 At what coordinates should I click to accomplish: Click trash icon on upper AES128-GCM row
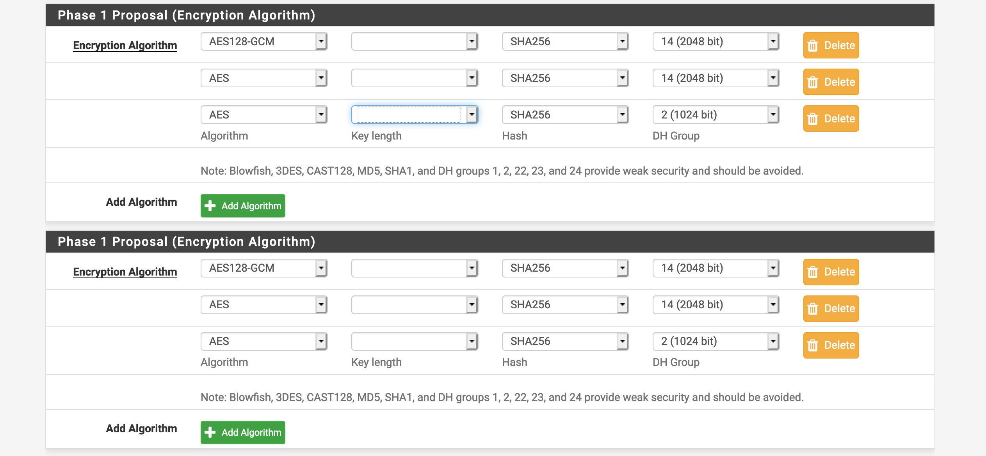point(813,46)
